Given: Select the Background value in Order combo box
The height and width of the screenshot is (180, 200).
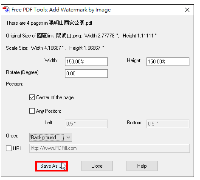Looking at the screenshot, I should pyautogui.click(x=47, y=137).
